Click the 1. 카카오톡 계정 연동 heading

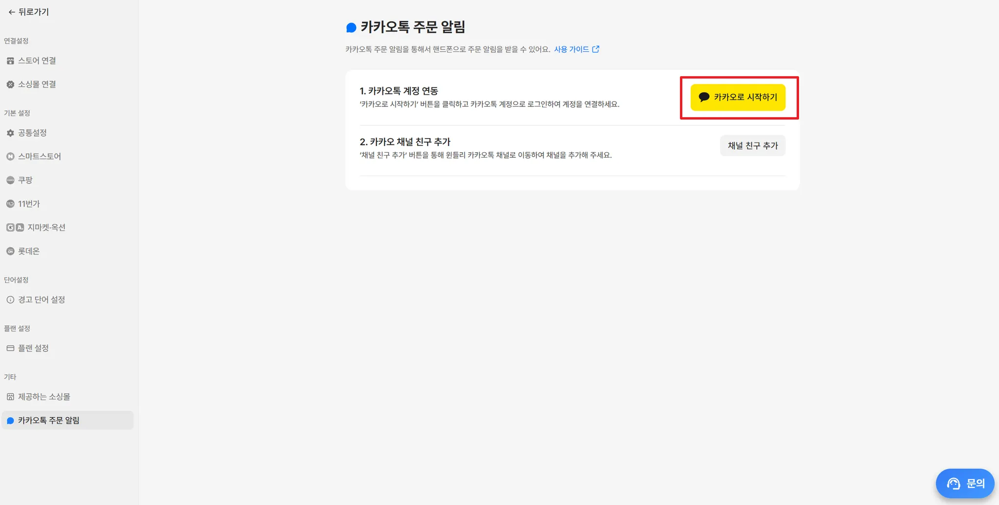399,91
